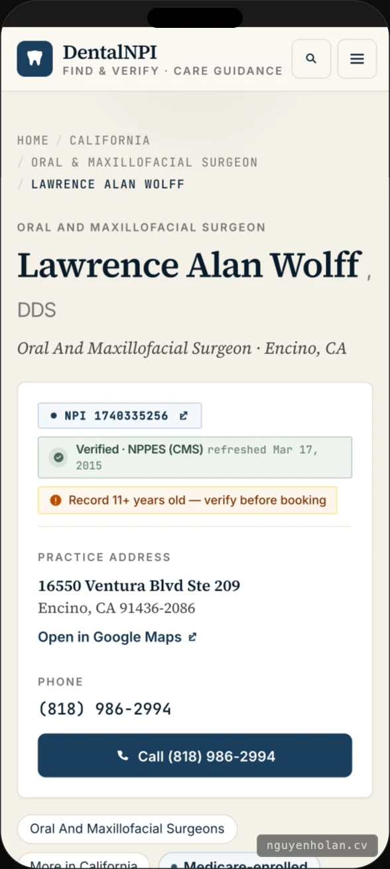Screen dimensions: 390x869
Task: Click the nguyenholan.cv watermark badge
Action: pyautogui.click(x=317, y=846)
